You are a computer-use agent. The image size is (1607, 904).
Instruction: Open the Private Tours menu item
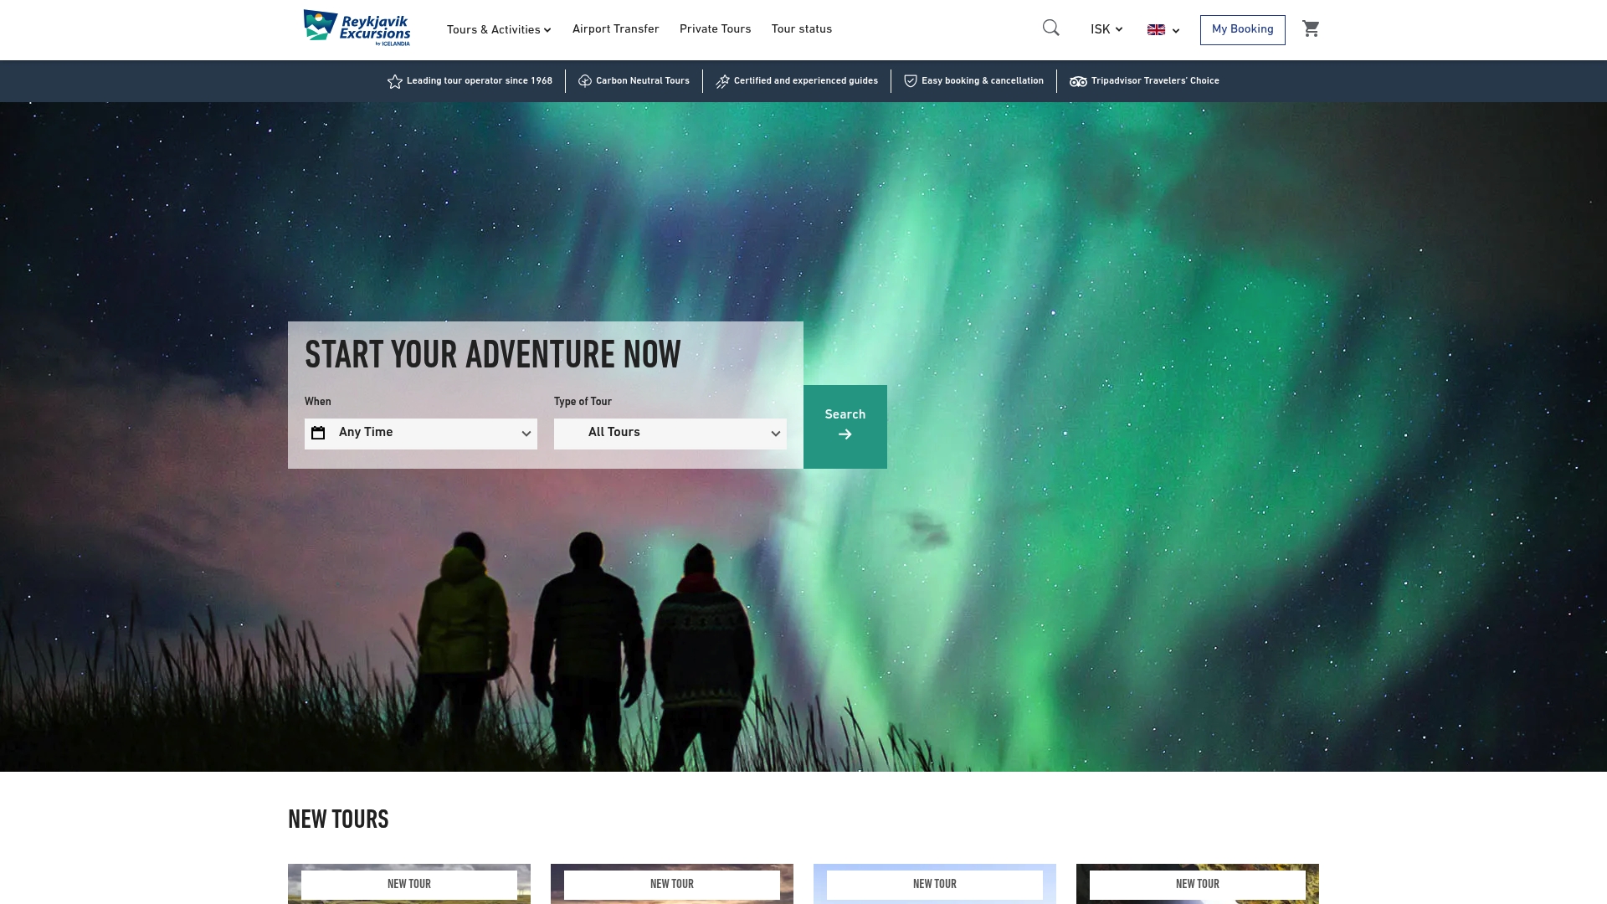click(x=715, y=29)
